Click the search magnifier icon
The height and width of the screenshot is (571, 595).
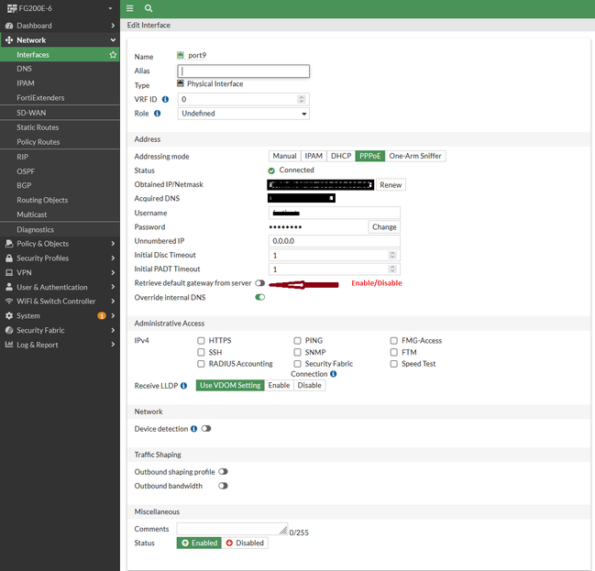[149, 7]
